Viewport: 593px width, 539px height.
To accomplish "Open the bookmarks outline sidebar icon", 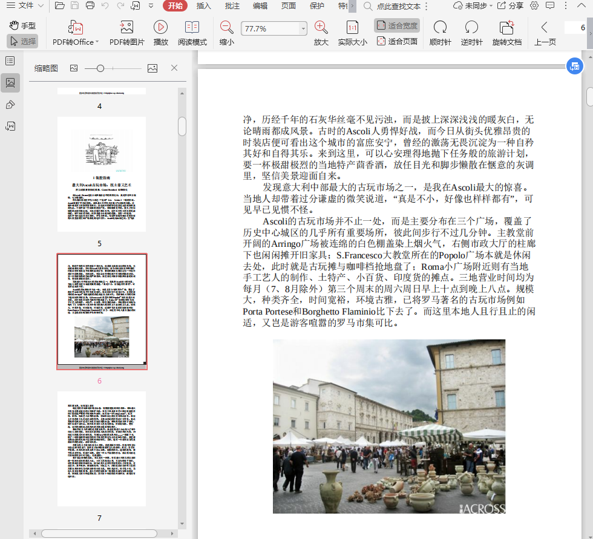I will click(10, 61).
